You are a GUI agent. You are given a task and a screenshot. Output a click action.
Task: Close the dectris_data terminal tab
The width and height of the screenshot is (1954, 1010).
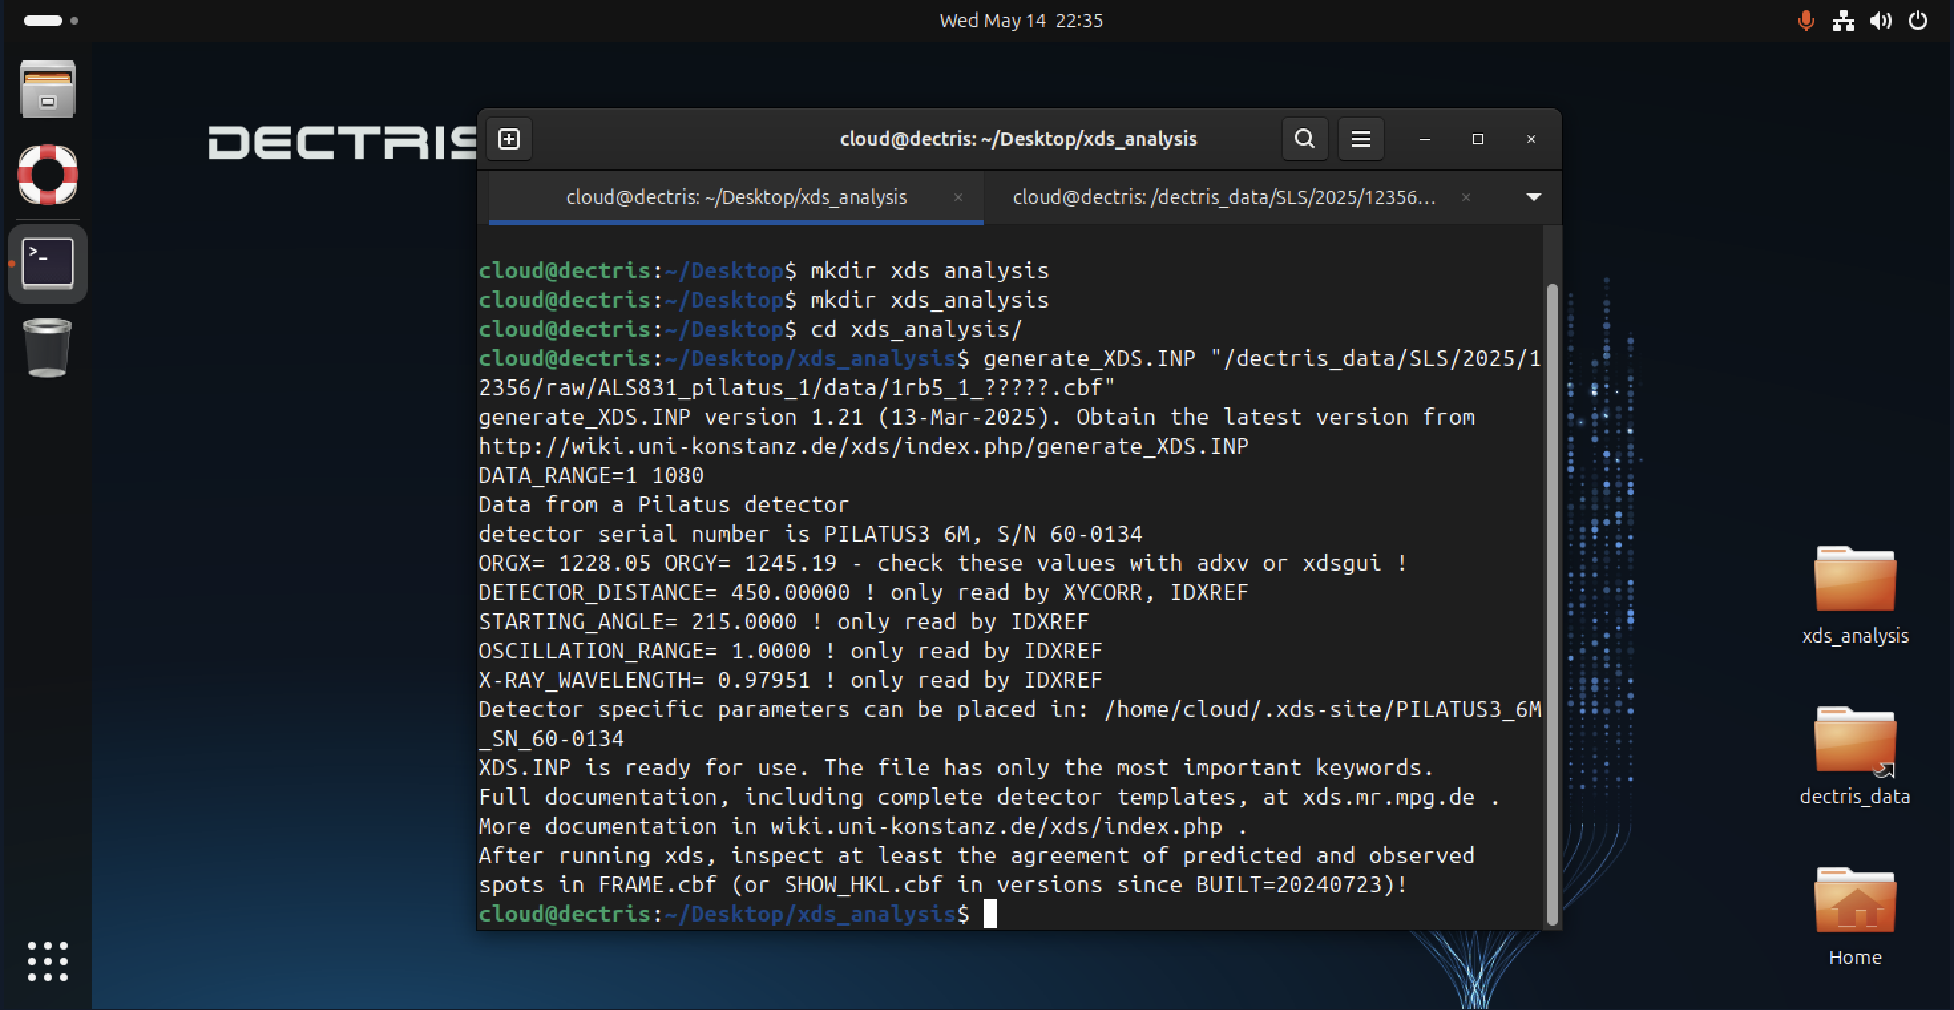click(1466, 197)
